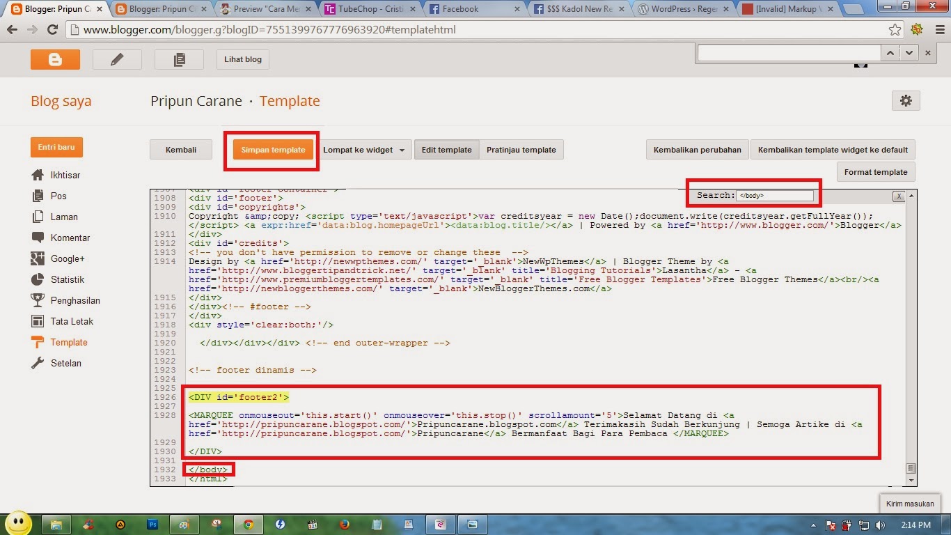Open Windows Explorer from the taskbar
951x535 pixels.
pos(56,524)
